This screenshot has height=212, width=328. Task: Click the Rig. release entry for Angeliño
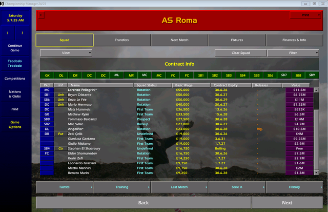[x=259, y=129]
